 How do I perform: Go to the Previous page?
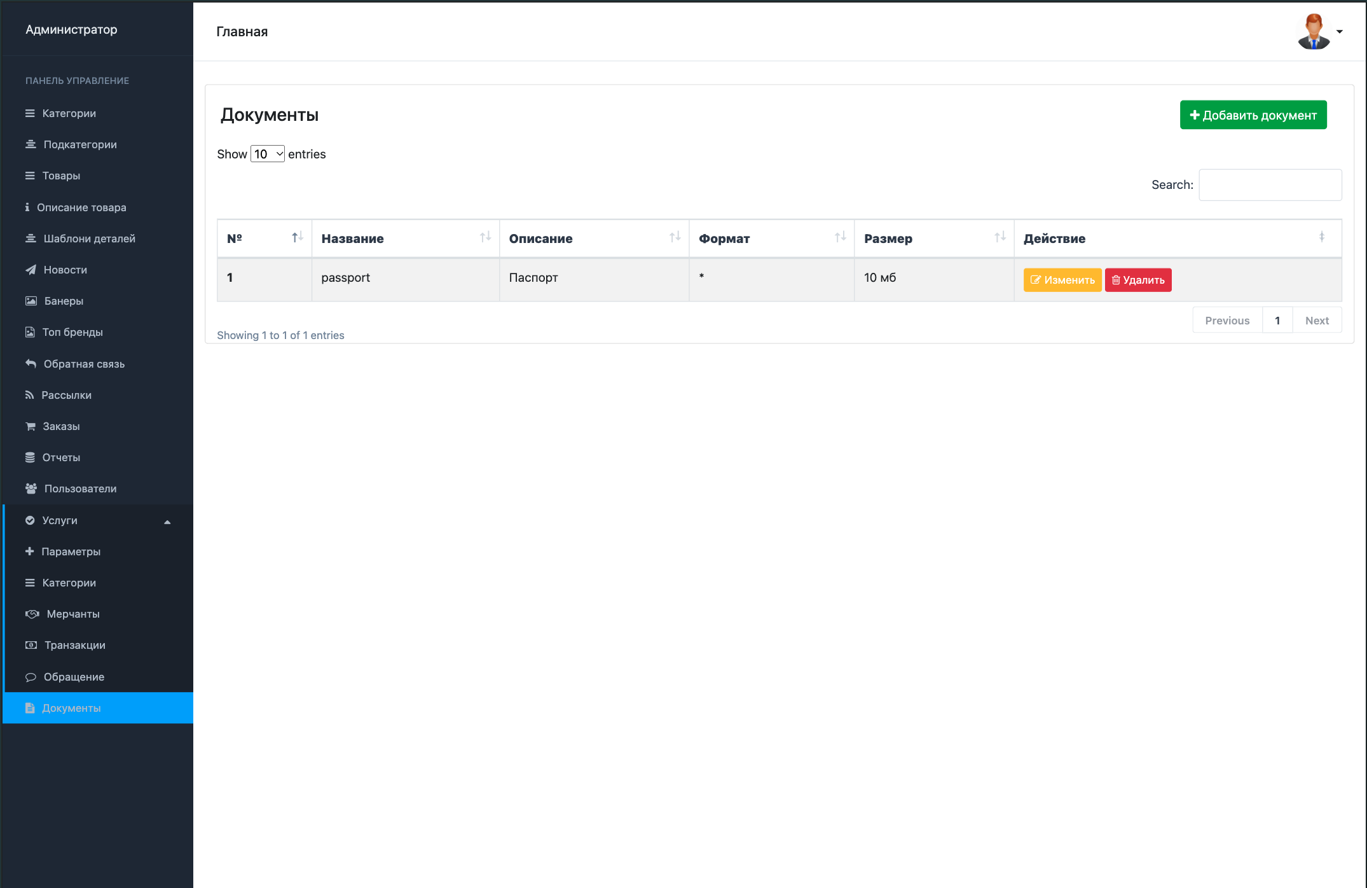[x=1227, y=321]
